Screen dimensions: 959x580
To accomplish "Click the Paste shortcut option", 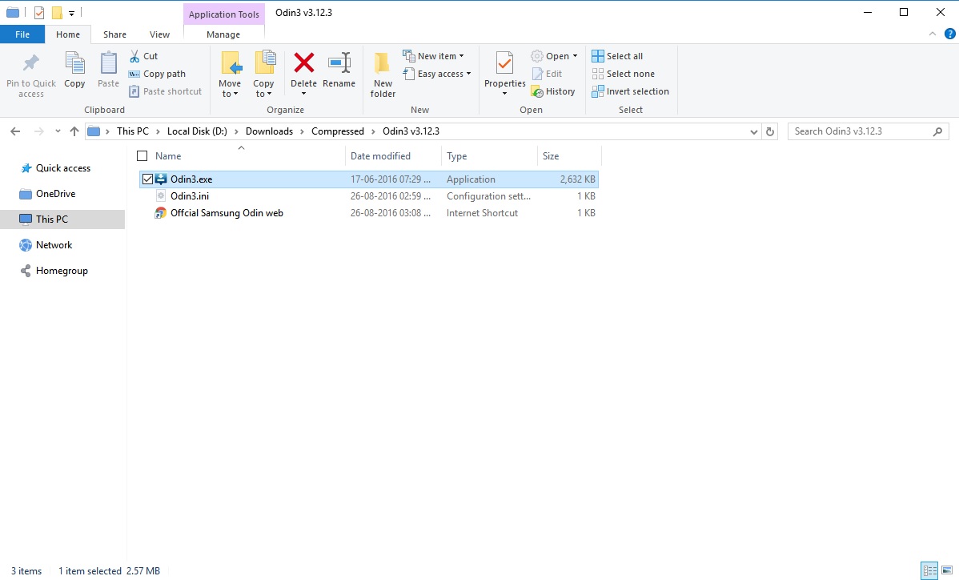I will [x=165, y=92].
